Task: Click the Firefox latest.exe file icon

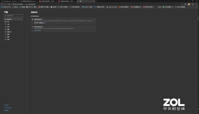Action: click(32, 27)
